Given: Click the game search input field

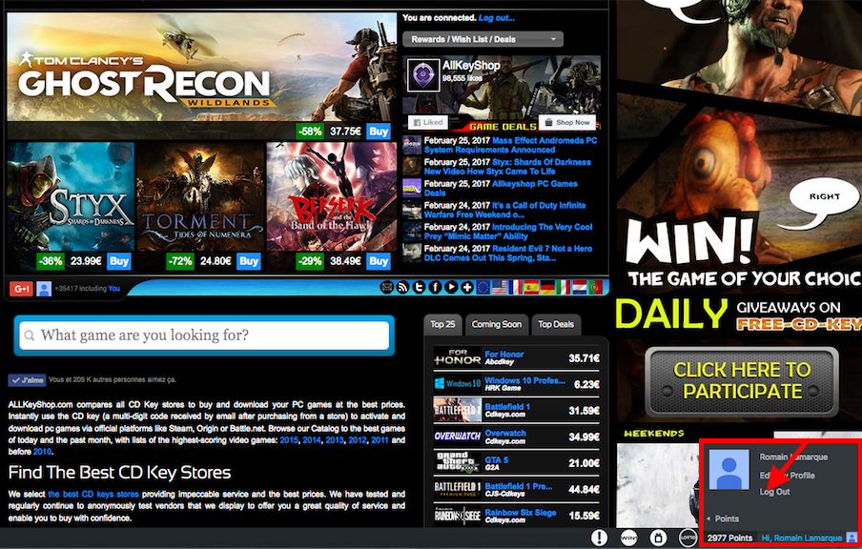Looking at the screenshot, I should pos(204,335).
